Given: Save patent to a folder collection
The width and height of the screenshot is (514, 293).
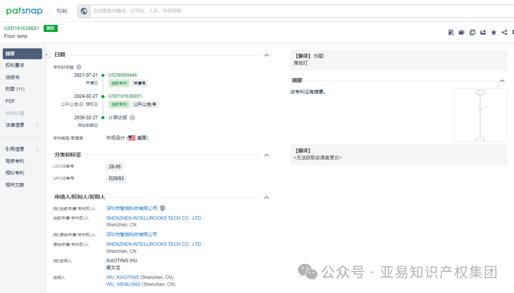Looking at the screenshot, I should (x=461, y=32).
